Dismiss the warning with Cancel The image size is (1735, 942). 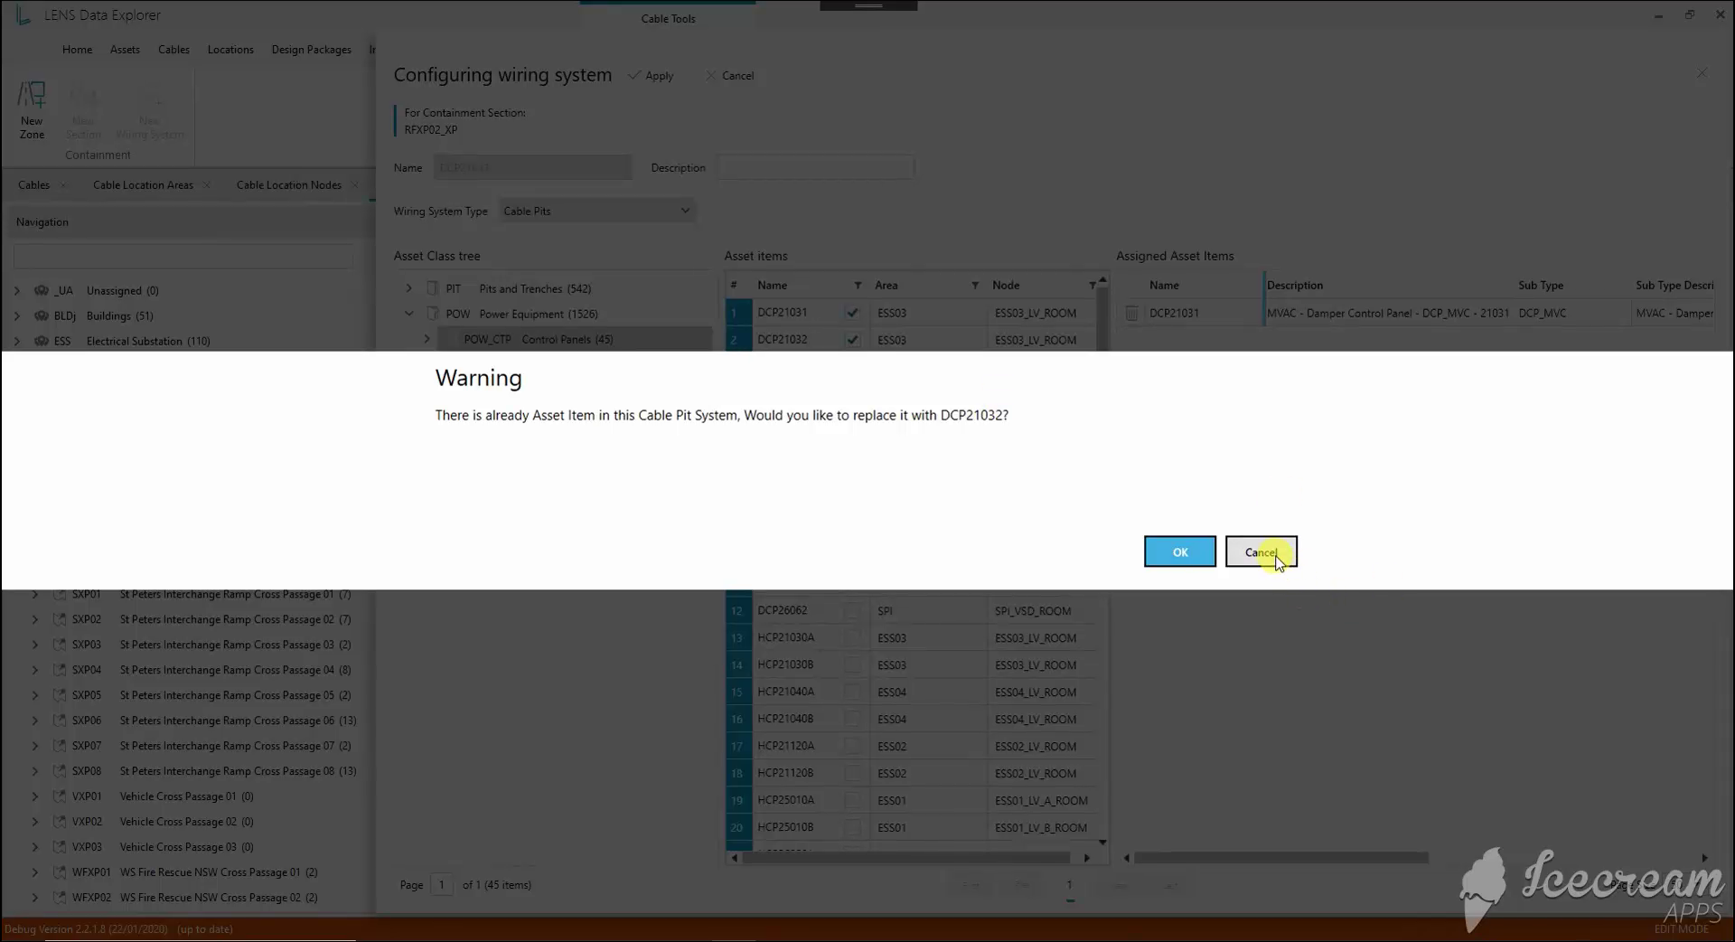[1261, 551]
